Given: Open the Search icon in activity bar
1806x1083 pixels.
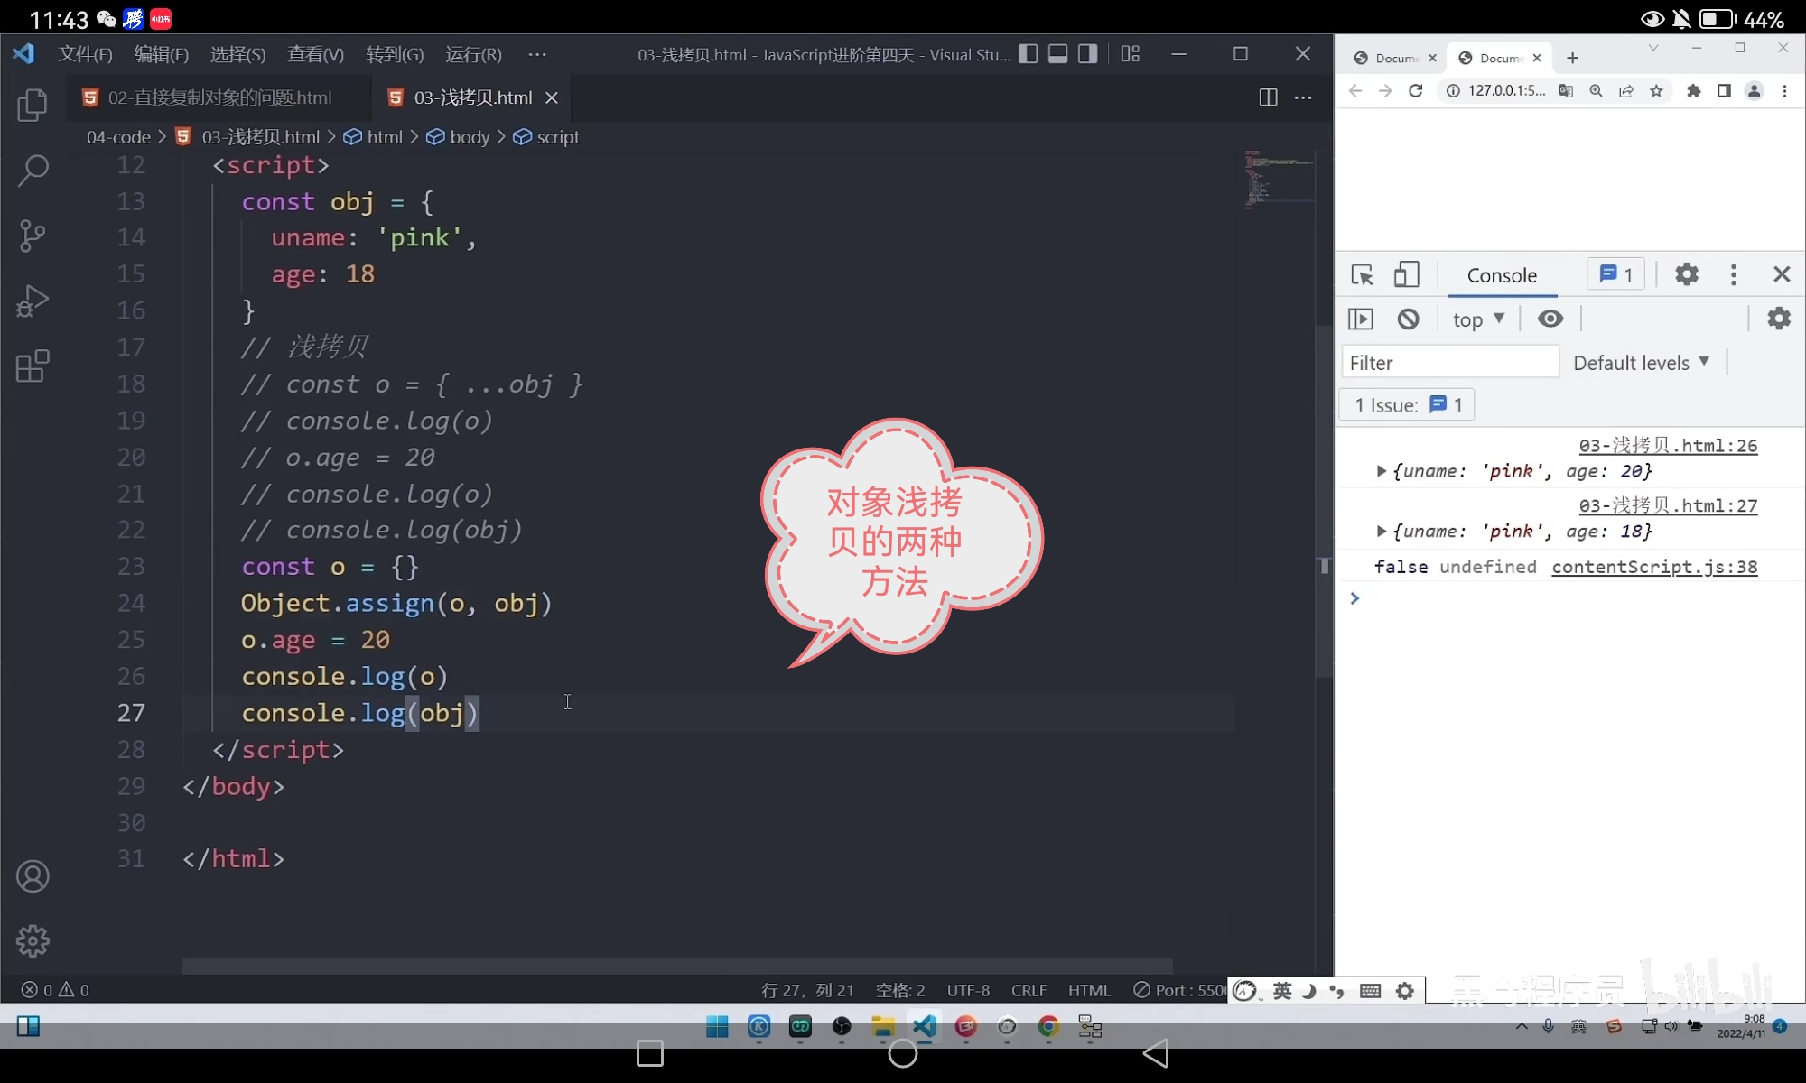Looking at the screenshot, I should coord(33,170).
